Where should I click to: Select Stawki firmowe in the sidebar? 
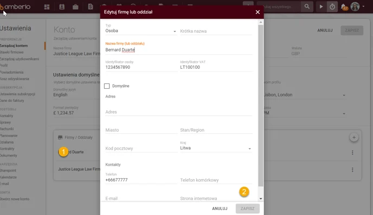12,52
